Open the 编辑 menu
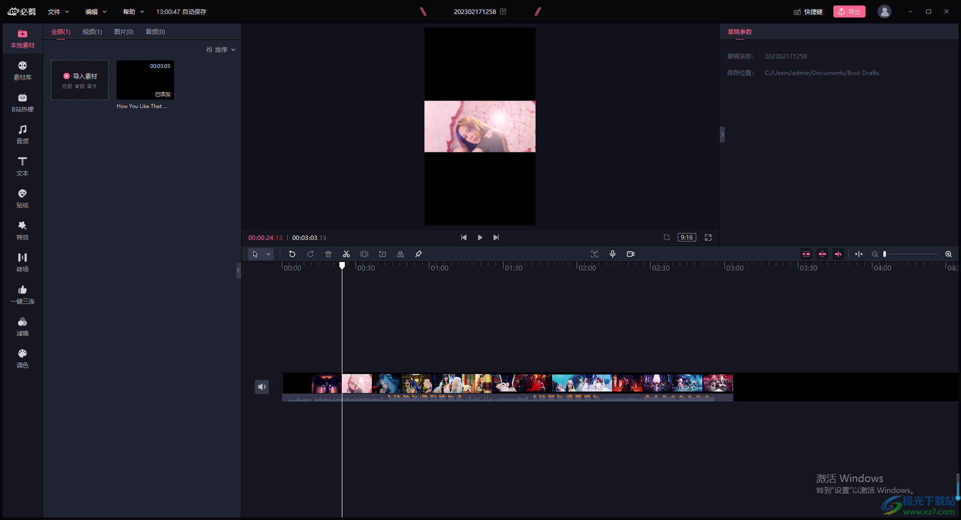Viewport: 961px width, 520px height. coord(96,11)
